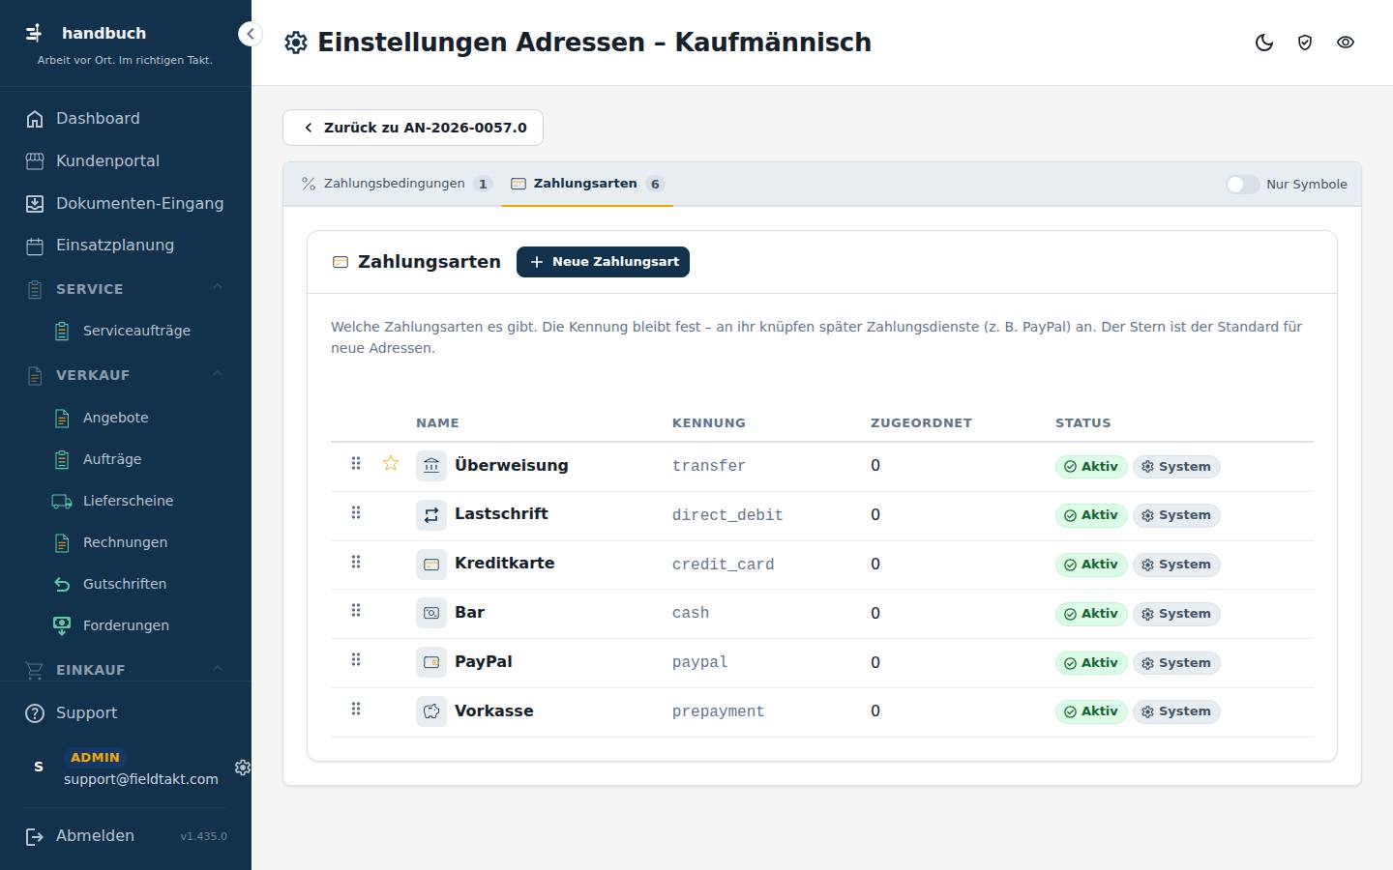
Task: Collapse the VERKAUF sidebar section
Action: [218, 374]
